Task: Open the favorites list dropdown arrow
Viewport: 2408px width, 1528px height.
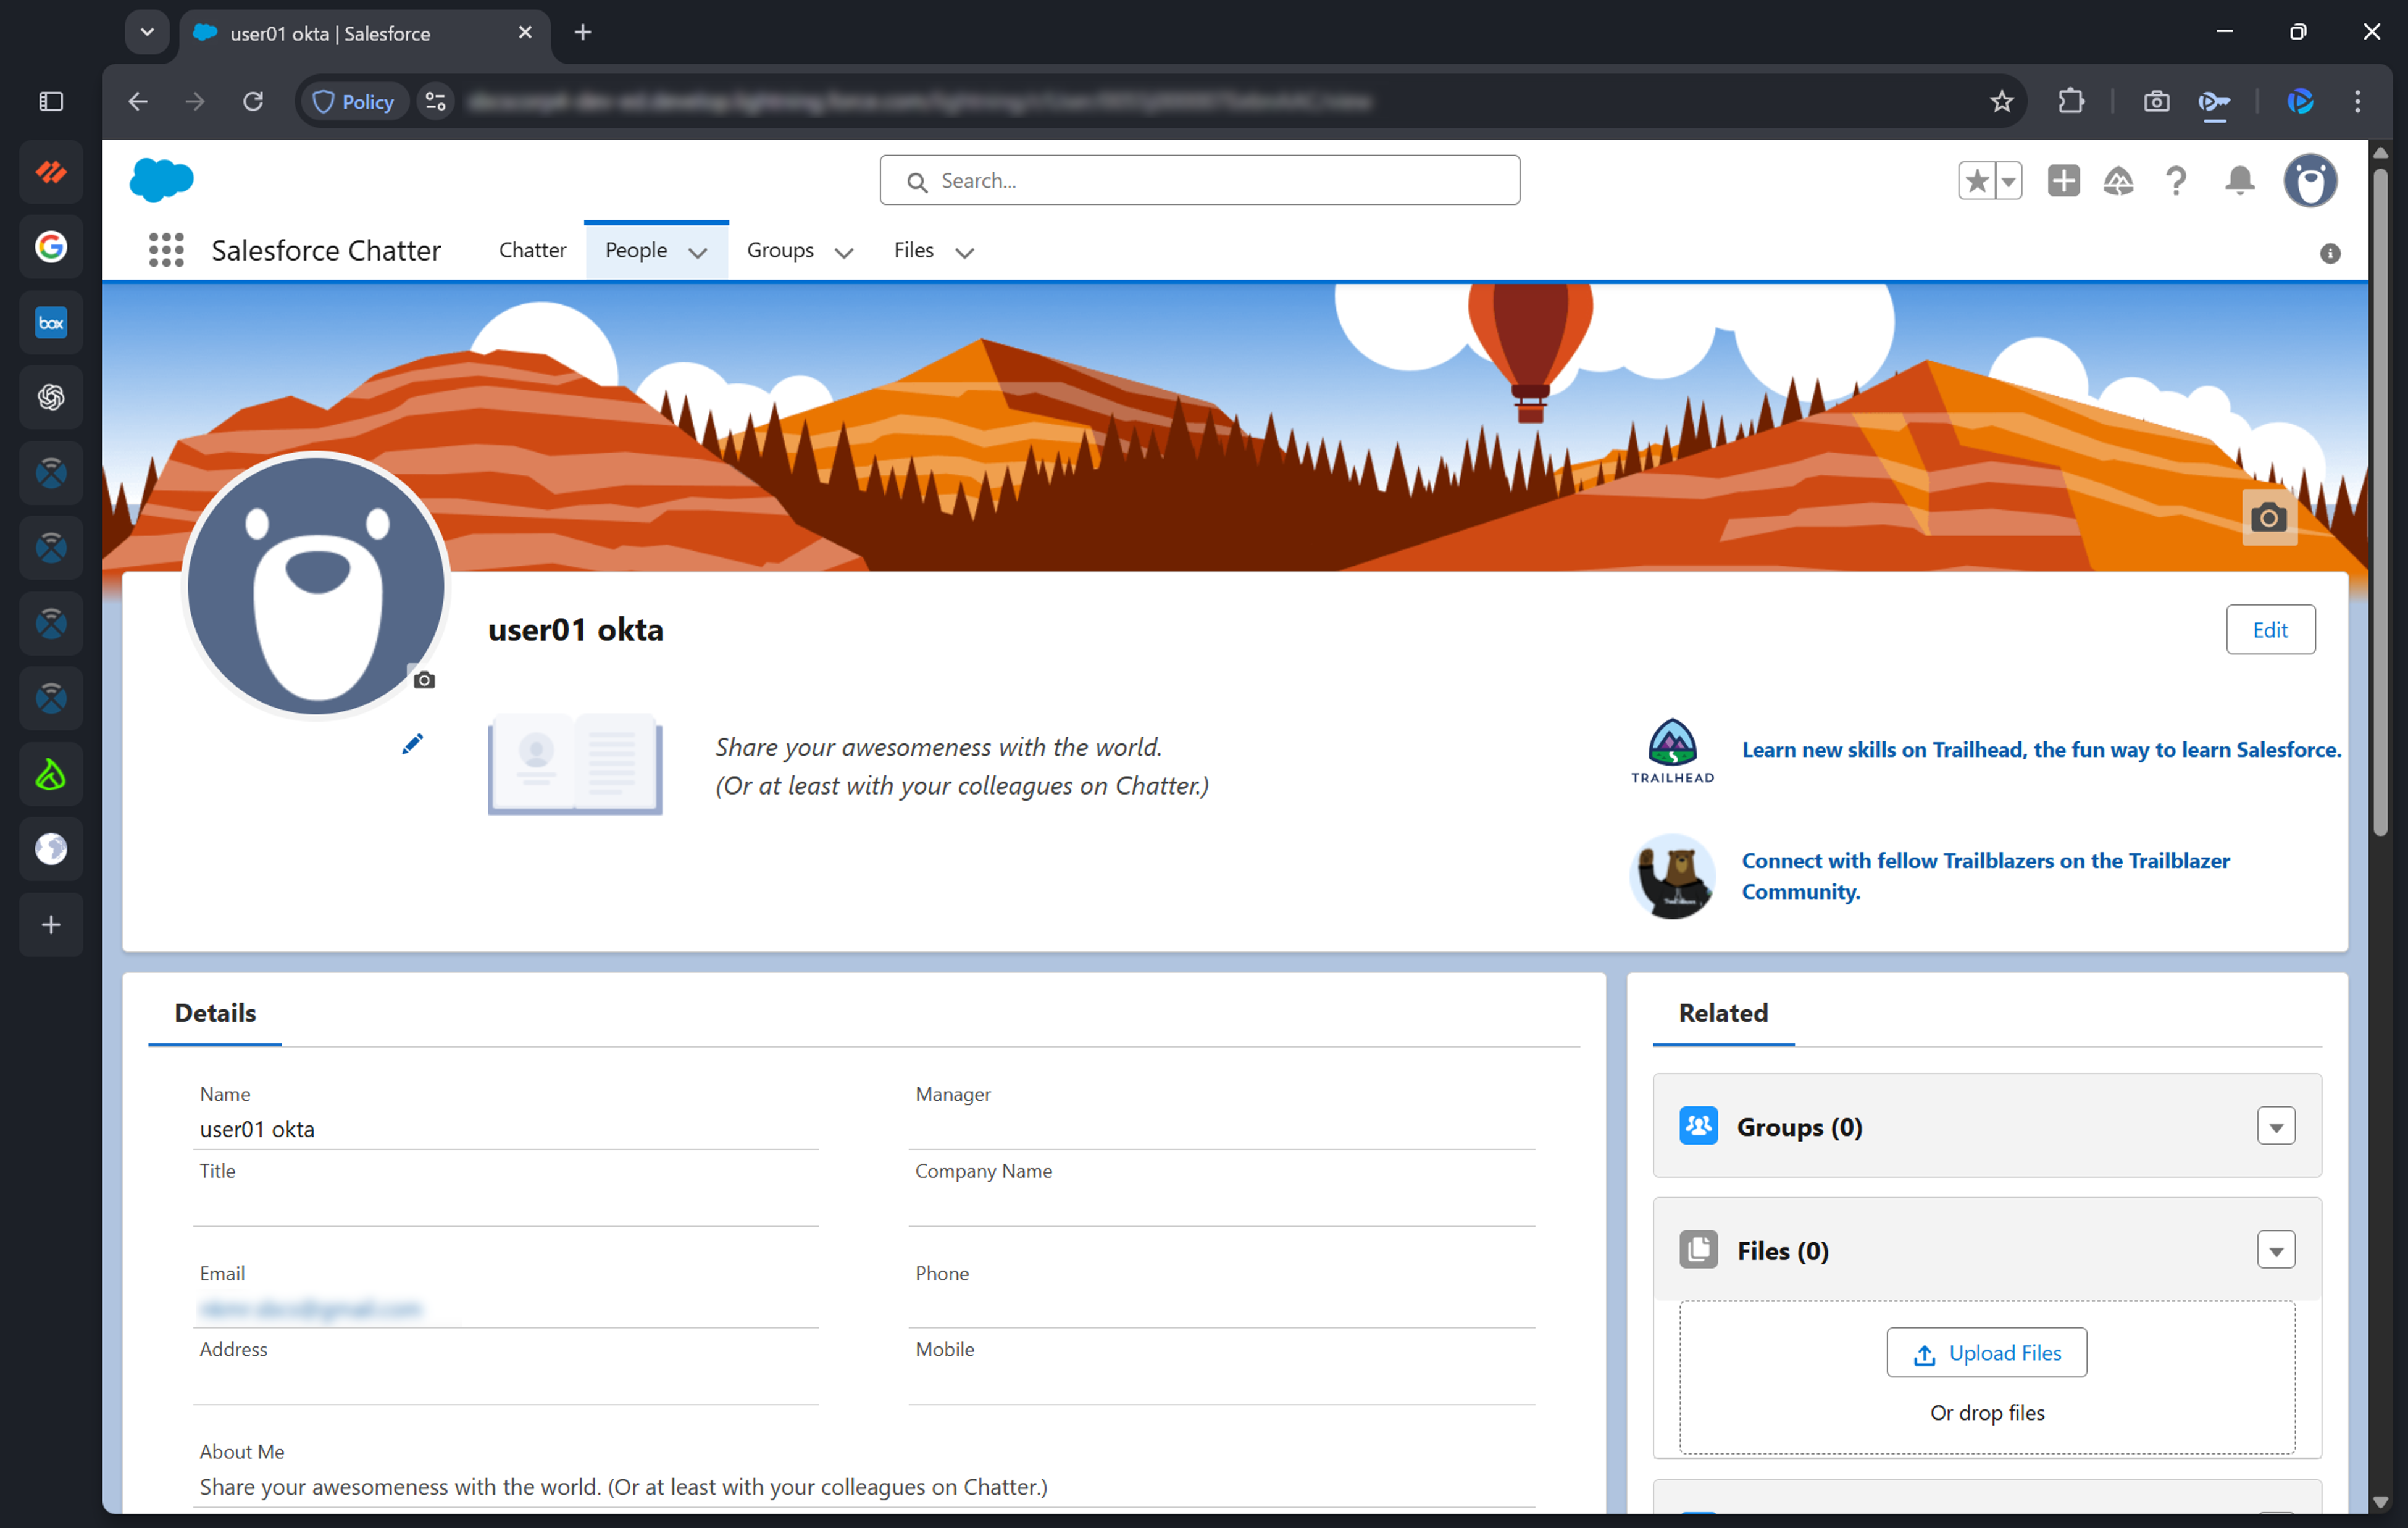Action: [x=2008, y=181]
